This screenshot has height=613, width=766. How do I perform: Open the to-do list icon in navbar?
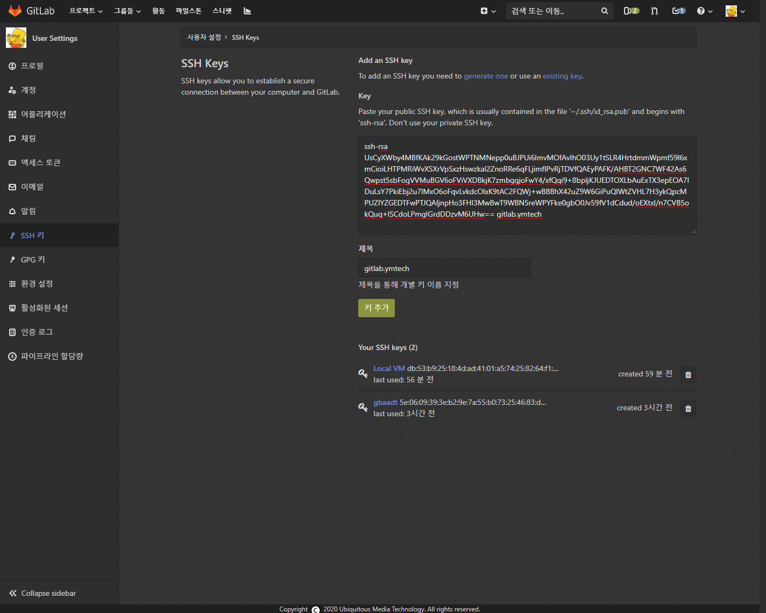pyautogui.click(x=678, y=11)
